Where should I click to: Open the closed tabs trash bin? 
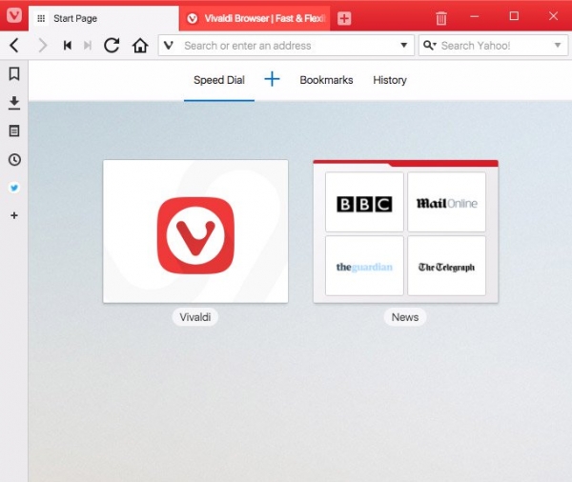pos(441,18)
